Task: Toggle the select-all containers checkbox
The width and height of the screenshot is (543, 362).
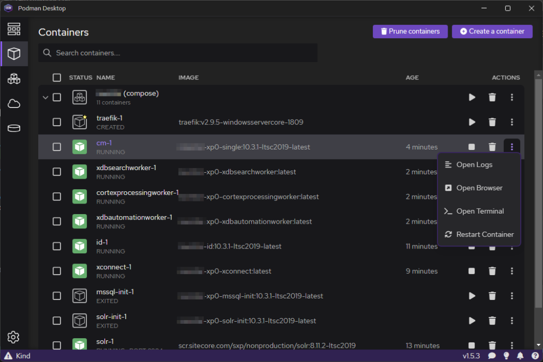Action: click(x=57, y=77)
